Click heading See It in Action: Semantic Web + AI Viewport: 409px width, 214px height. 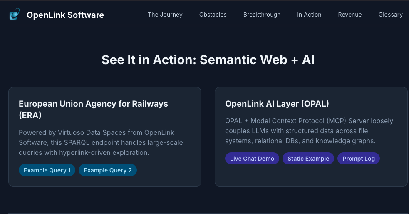[208, 60]
